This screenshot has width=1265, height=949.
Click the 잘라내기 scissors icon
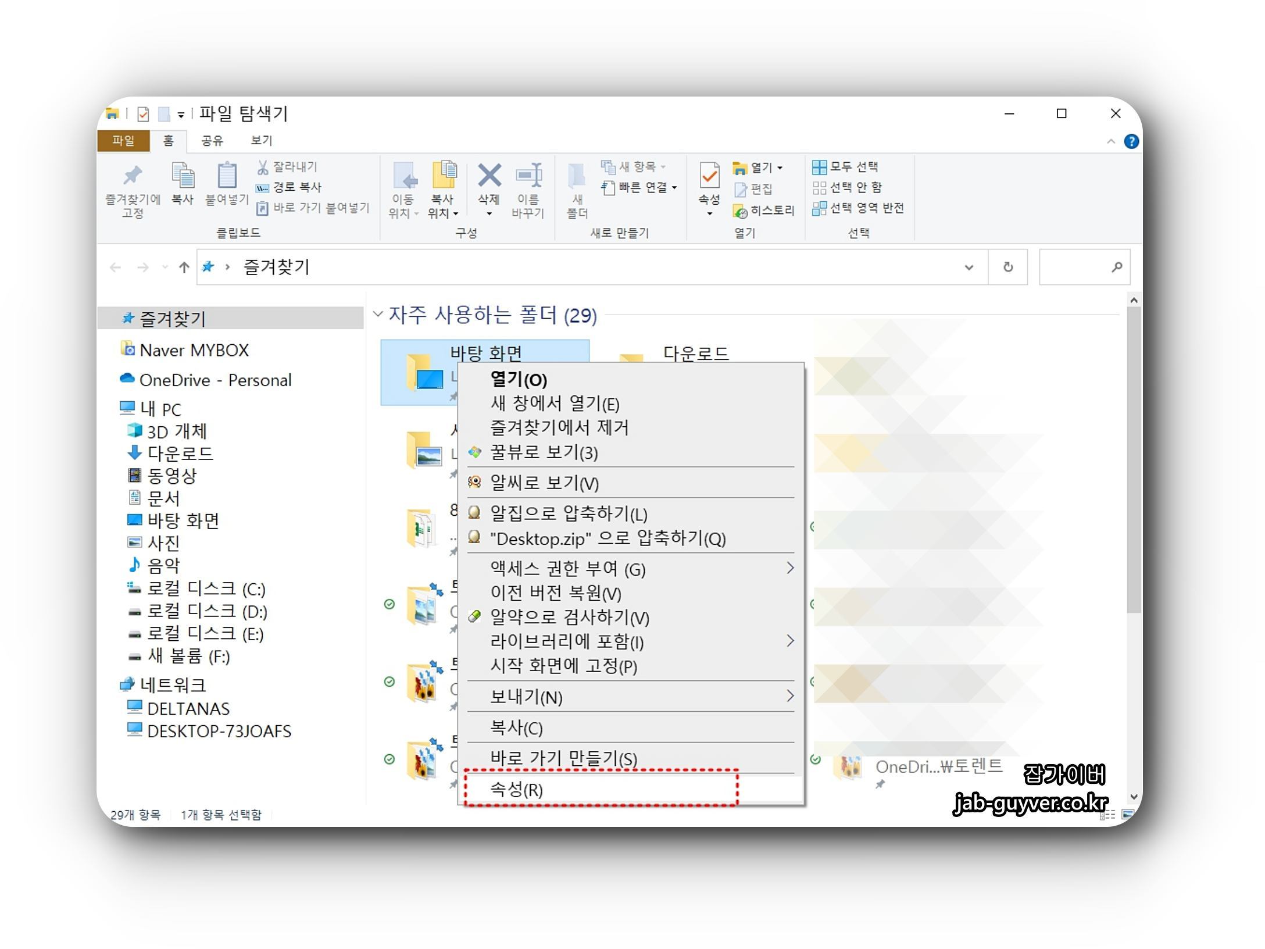tap(263, 167)
